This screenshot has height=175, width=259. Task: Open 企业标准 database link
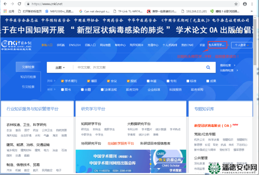[x=154, y=90]
